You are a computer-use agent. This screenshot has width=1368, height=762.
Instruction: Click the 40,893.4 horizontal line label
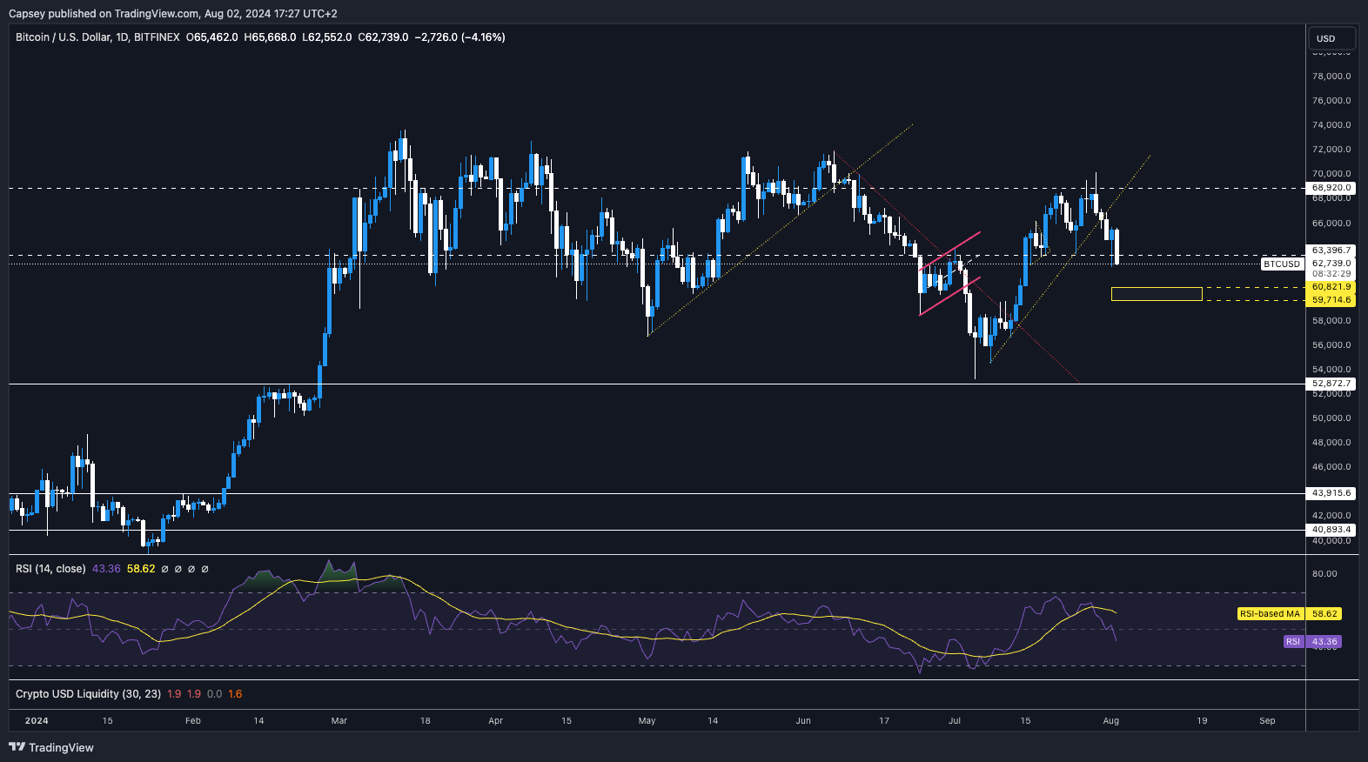[1331, 530]
